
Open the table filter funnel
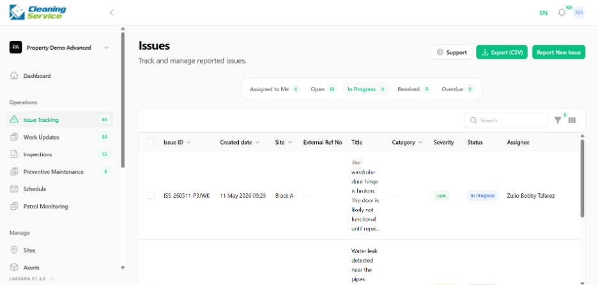(x=558, y=121)
